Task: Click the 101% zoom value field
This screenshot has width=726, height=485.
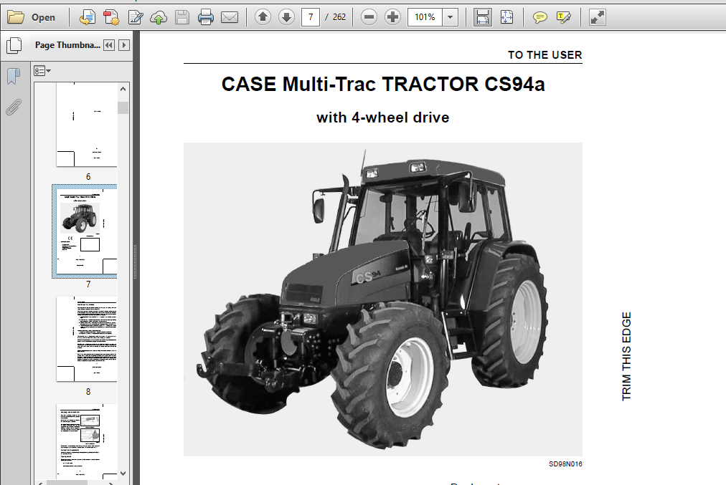Action: [425, 18]
